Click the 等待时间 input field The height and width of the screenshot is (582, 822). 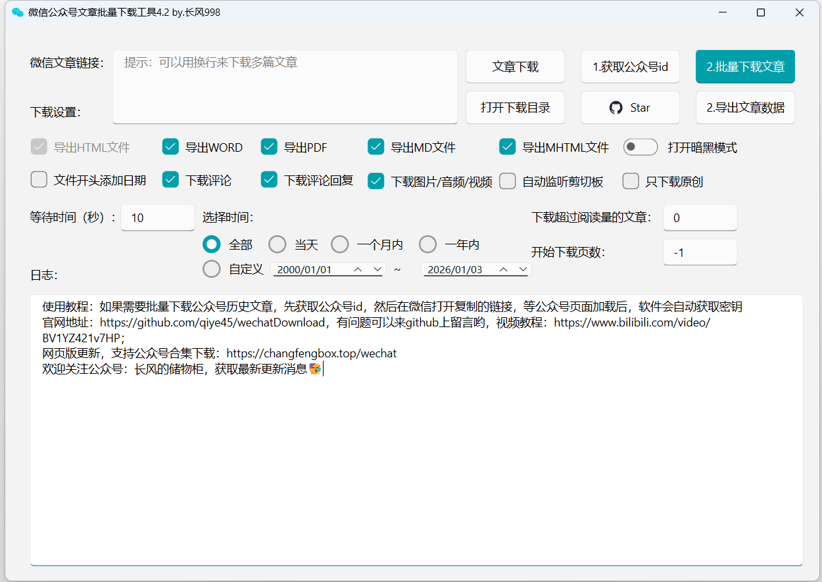tap(157, 217)
